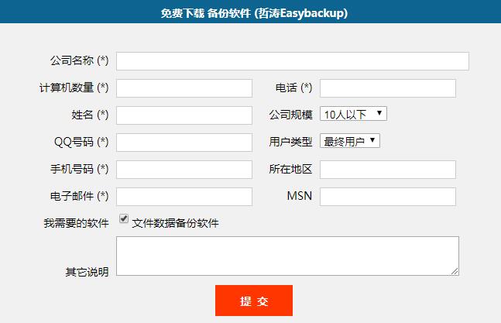Image resolution: width=501 pixels, height=323 pixels.
Task: Uncheck the 文件数据备份软件 checkbox
Action: pos(124,218)
